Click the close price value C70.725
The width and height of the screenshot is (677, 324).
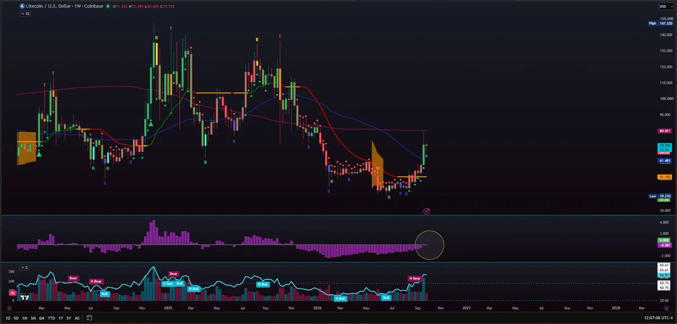point(168,6)
